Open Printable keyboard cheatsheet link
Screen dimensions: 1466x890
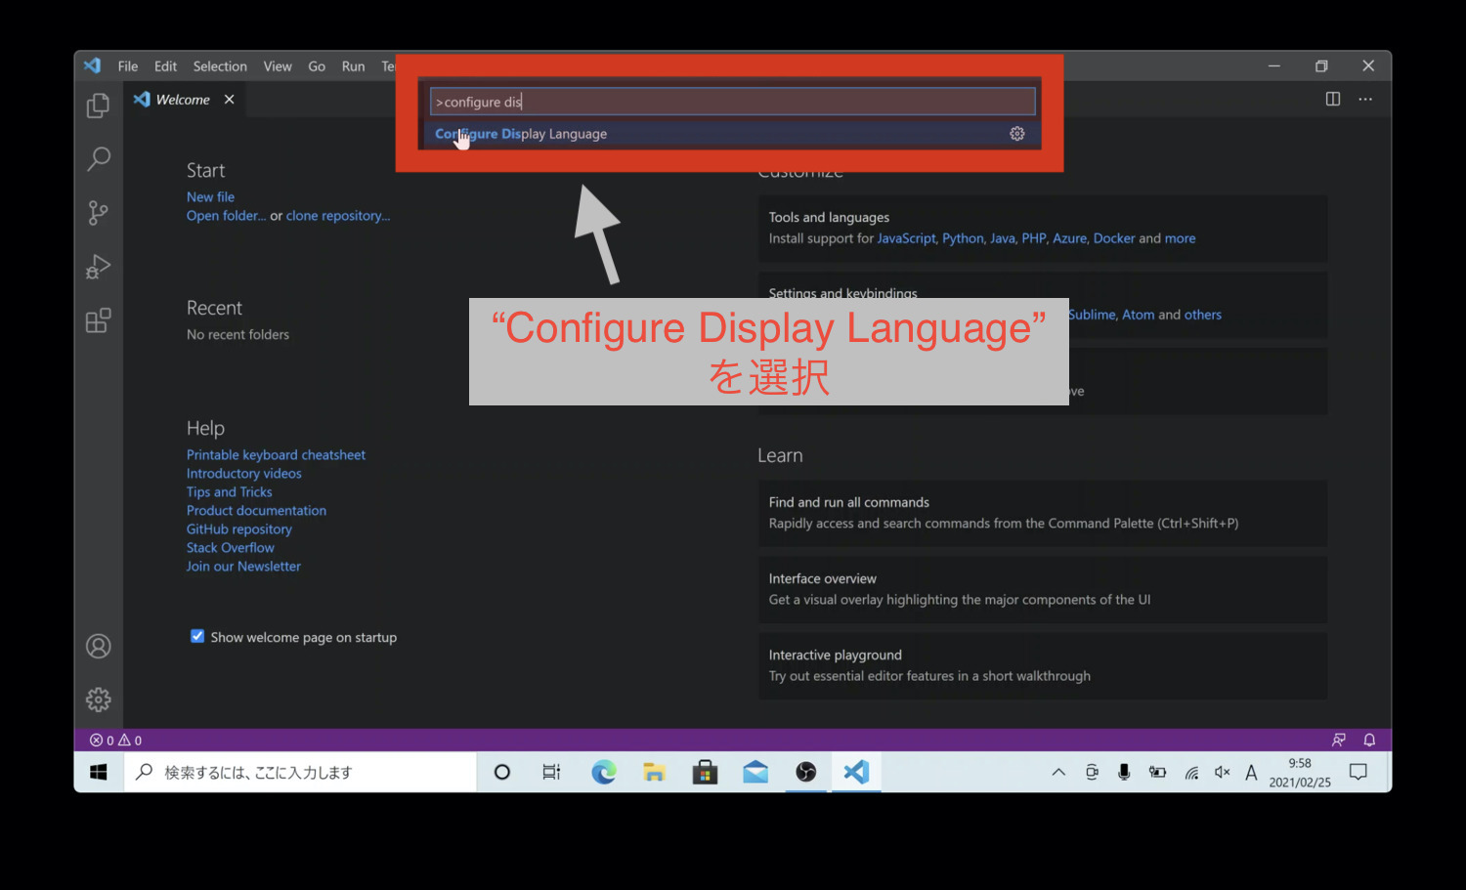[x=276, y=455]
